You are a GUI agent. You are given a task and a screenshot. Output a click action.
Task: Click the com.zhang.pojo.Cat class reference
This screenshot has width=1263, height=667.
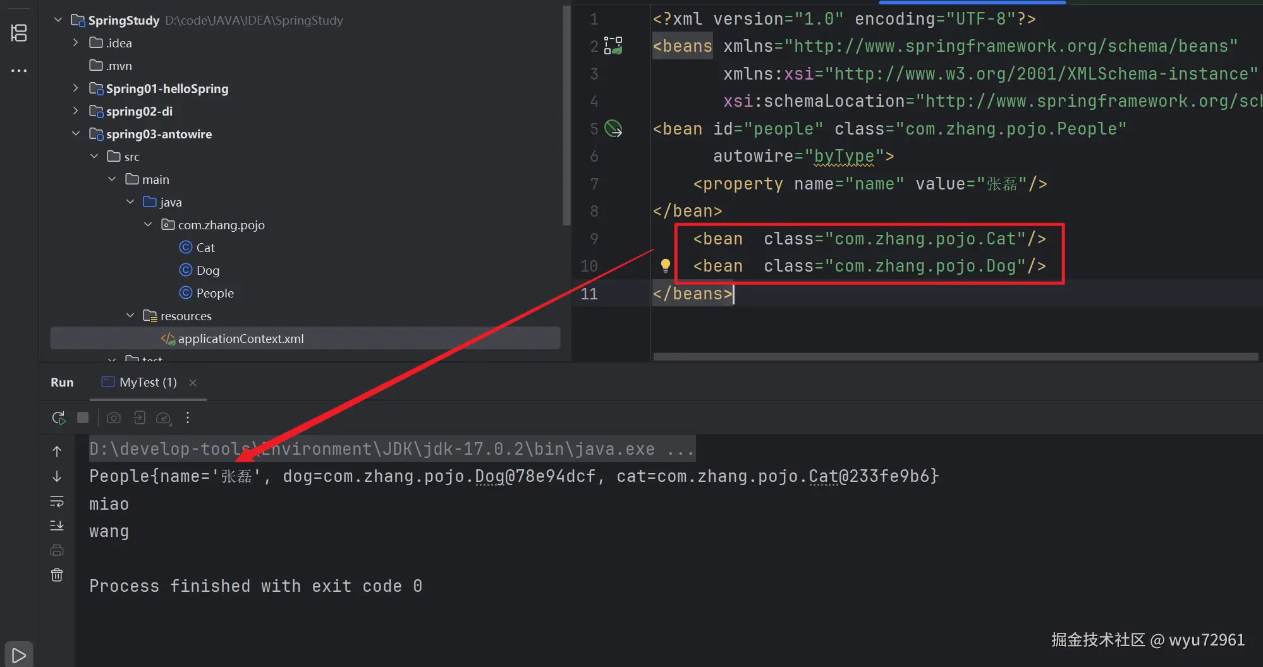click(925, 239)
